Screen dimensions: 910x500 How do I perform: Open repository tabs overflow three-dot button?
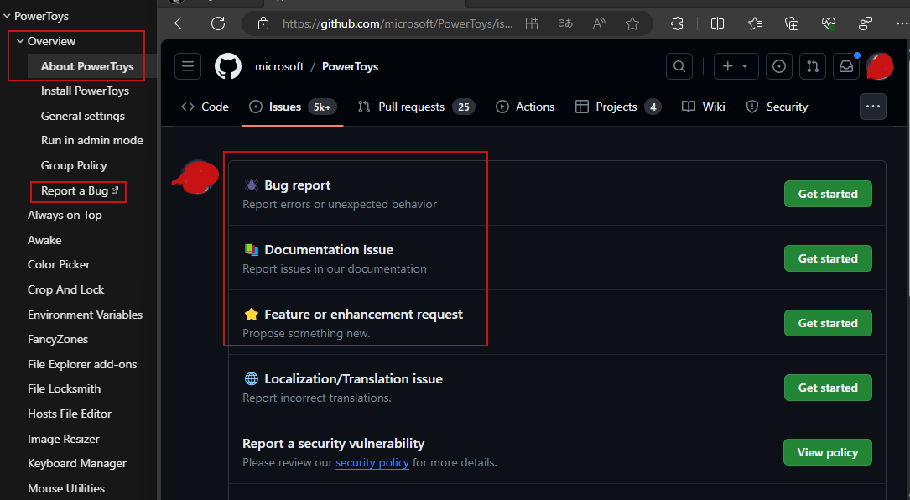(873, 107)
